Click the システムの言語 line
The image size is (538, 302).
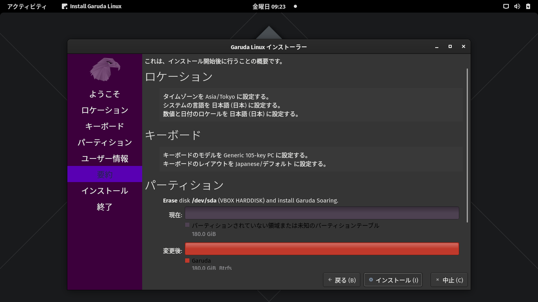pyautogui.click(x=222, y=105)
